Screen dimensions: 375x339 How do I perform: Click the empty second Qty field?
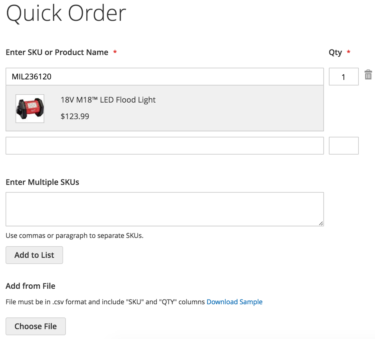click(344, 146)
